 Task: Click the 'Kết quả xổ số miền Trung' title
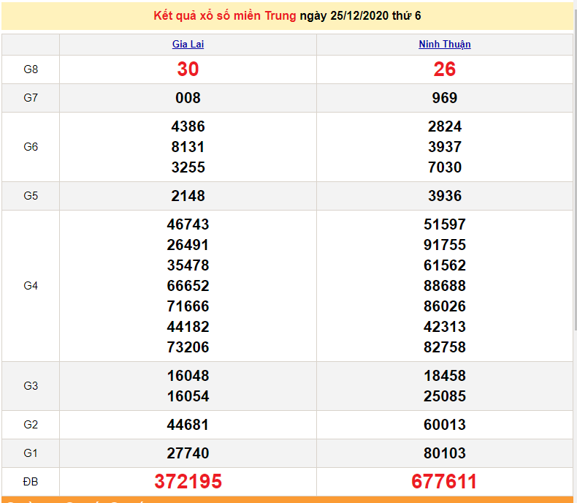click(225, 16)
